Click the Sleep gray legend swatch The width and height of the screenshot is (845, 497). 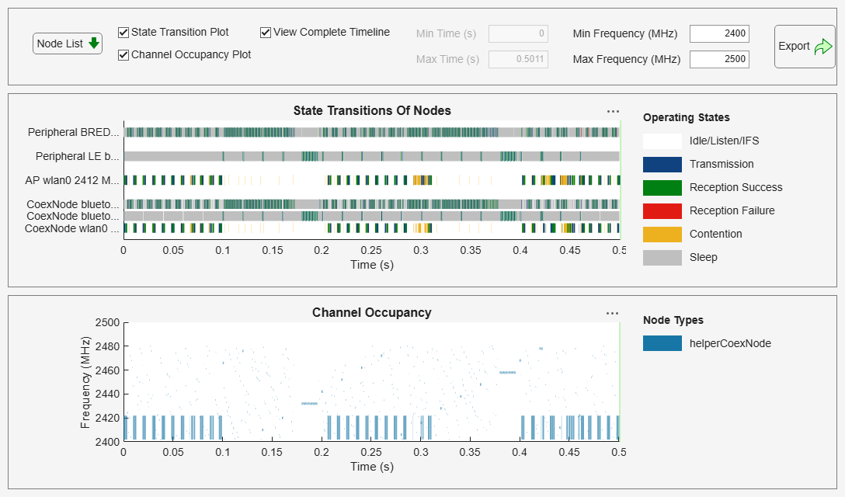coord(662,258)
